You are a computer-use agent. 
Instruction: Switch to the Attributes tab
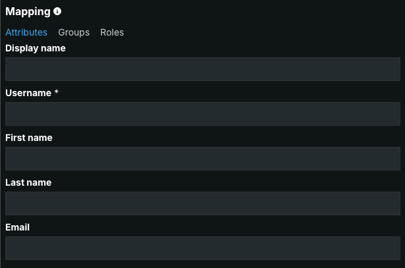pos(26,32)
